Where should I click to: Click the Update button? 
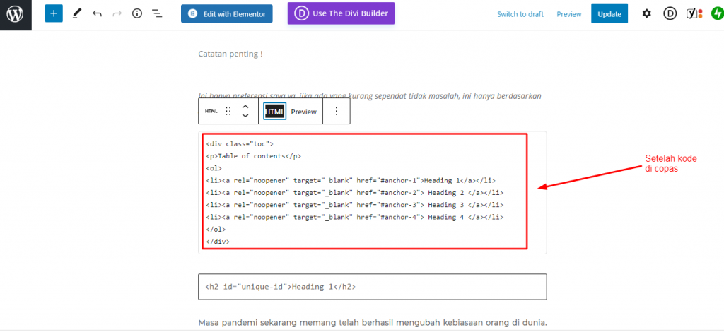pos(609,14)
